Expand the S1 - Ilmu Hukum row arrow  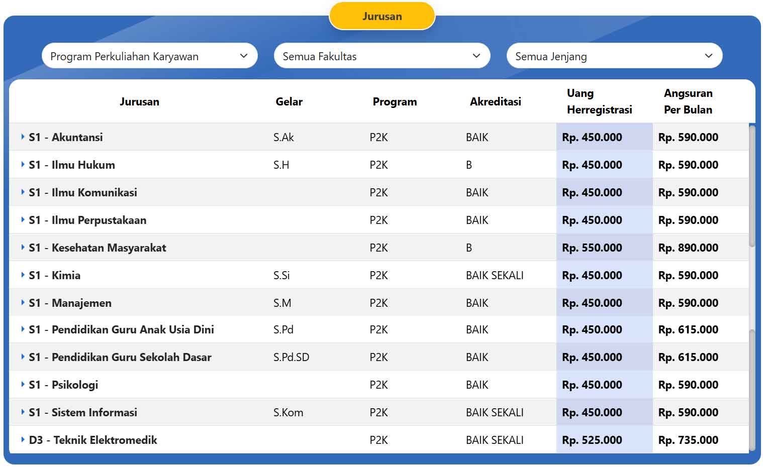click(x=23, y=164)
